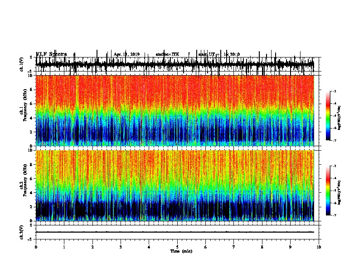359x277 pixels.
Task: Click the "Time (min)" axis label
Action: (181, 251)
